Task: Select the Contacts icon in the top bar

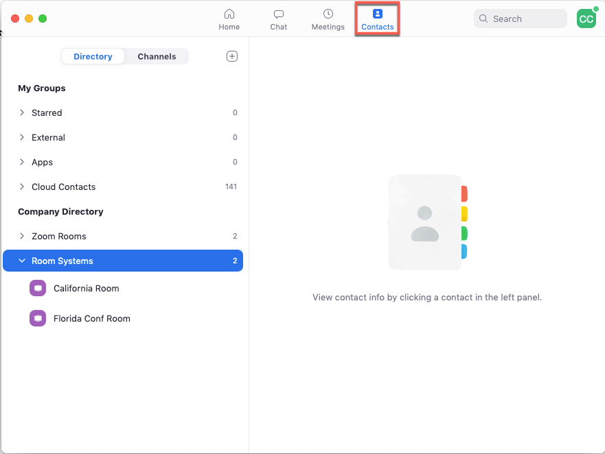Action: [x=378, y=14]
